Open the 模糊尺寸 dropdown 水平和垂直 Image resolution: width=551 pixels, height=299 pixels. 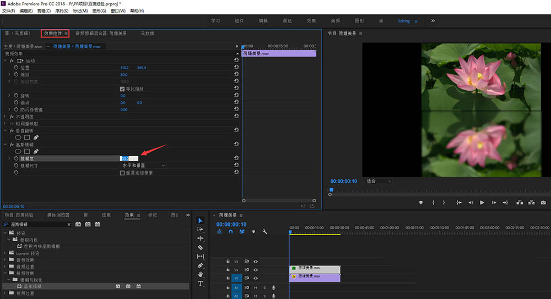click(143, 165)
